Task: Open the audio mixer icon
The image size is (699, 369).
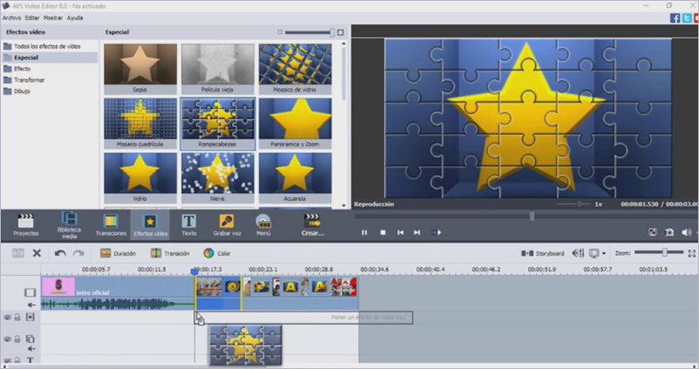Action: pos(578,253)
